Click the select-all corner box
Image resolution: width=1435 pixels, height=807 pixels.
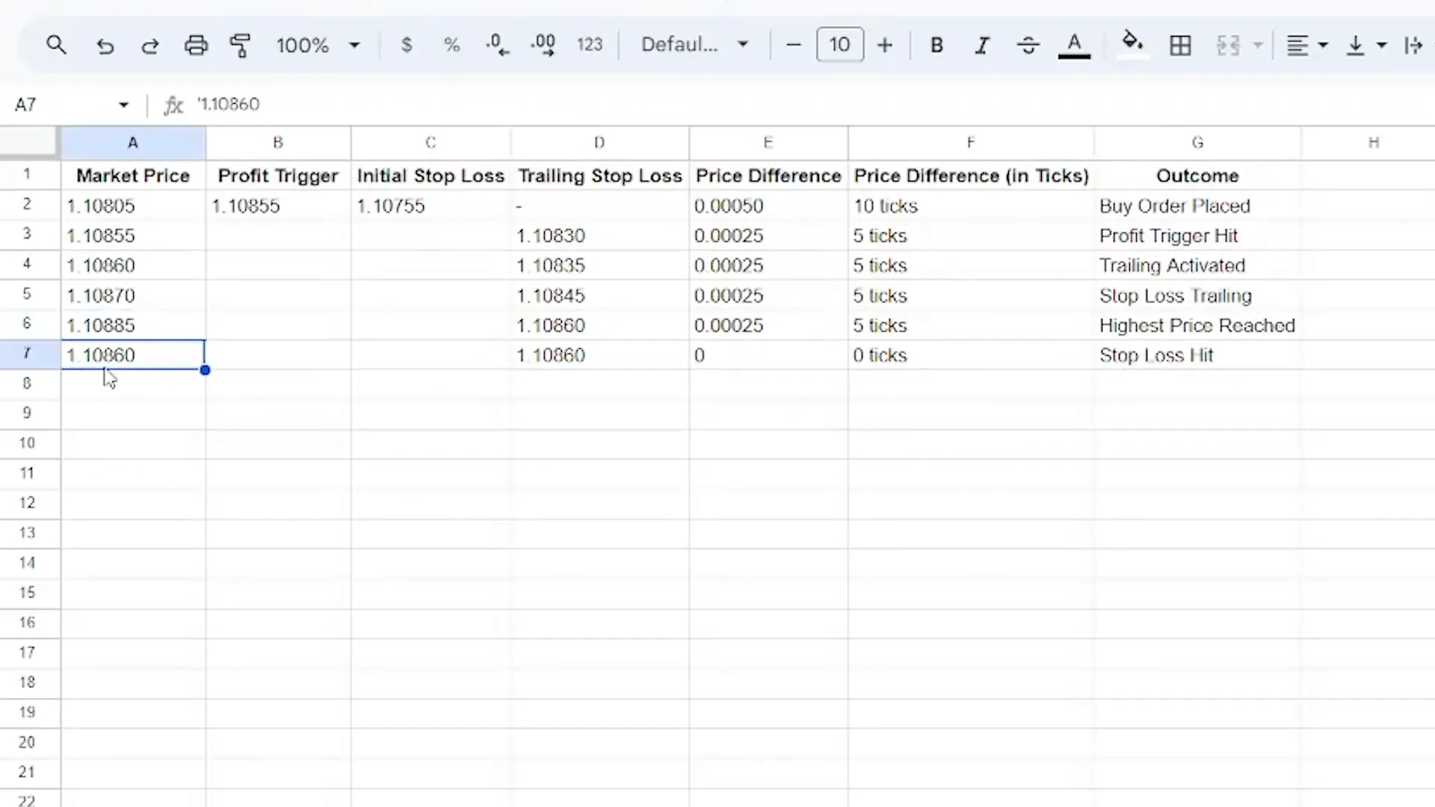click(x=28, y=142)
